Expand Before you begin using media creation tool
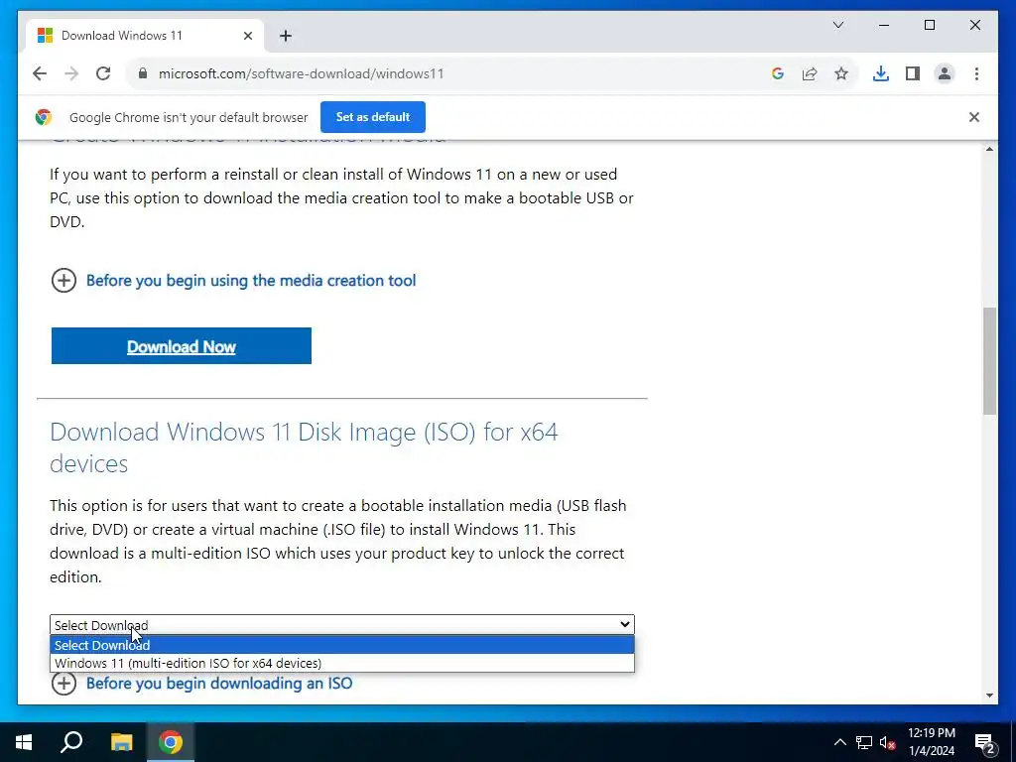Image resolution: width=1016 pixels, height=762 pixels. 233,281
